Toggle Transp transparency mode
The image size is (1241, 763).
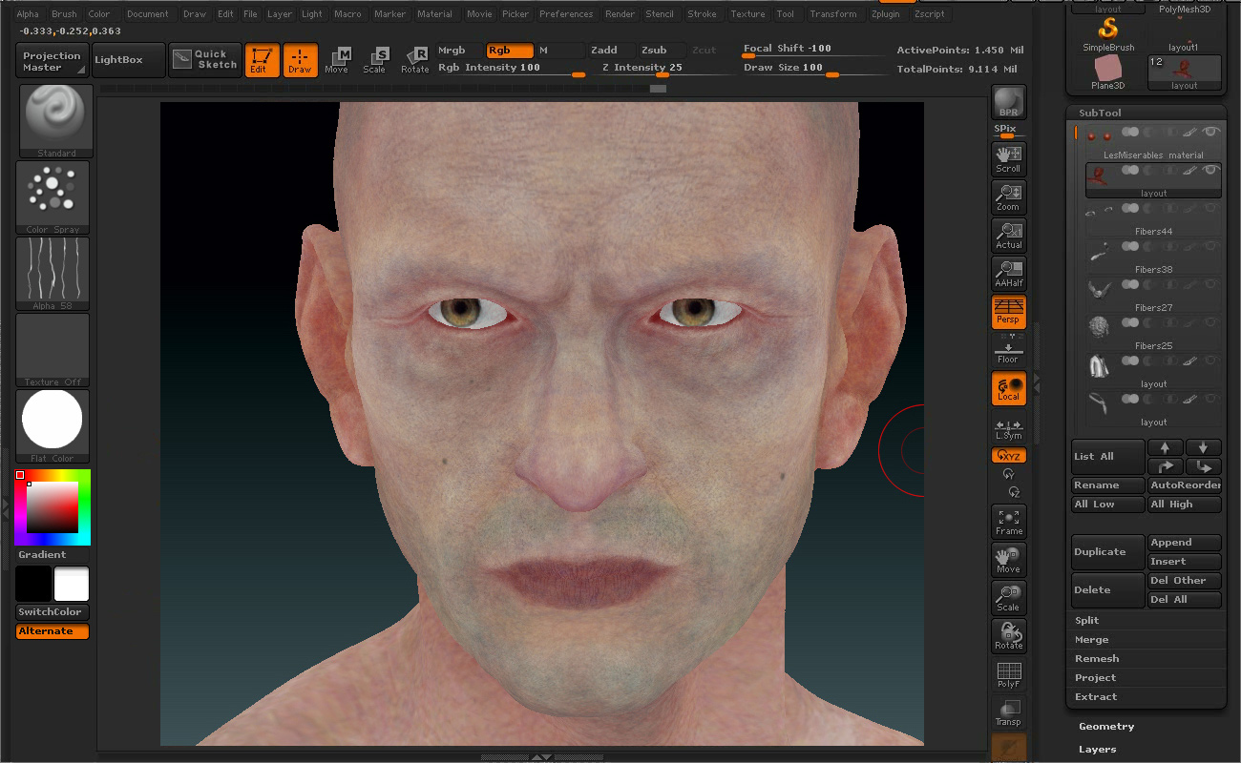pyautogui.click(x=1009, y=712)
